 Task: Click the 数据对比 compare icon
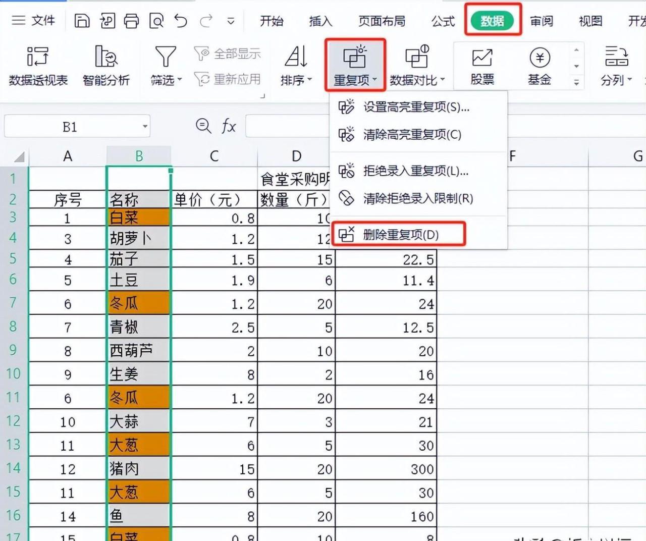click(417, 57)
